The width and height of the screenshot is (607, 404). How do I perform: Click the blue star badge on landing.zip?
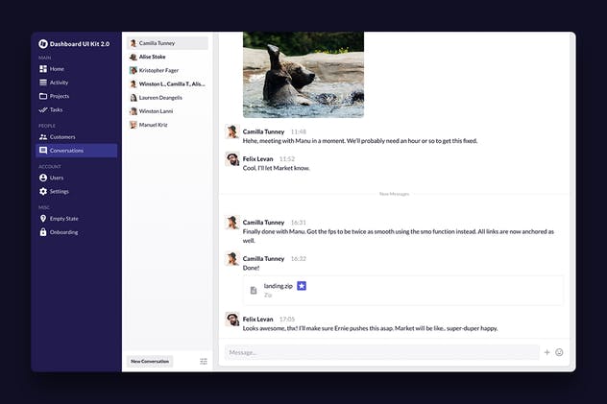click(x=302, y=286)
